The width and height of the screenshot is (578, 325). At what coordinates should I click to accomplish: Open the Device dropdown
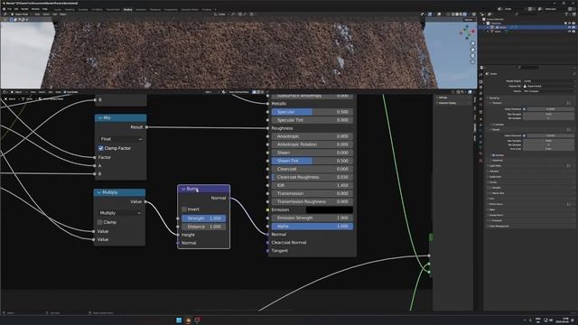coord(548,91)
